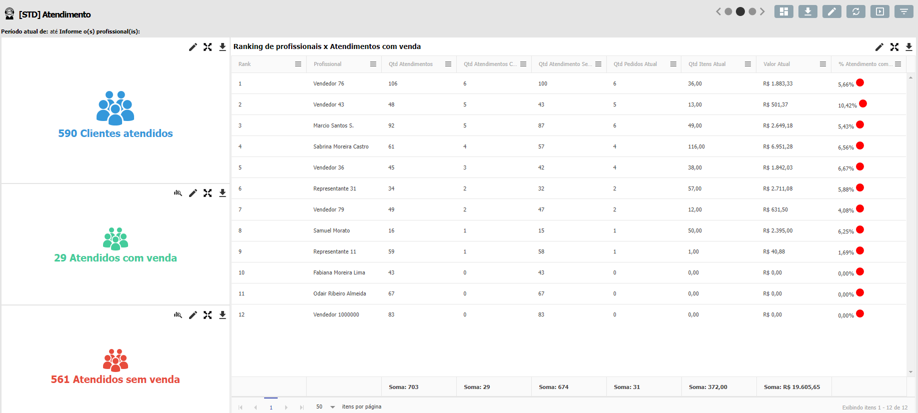Go to next dashboard page arrow
This screenshot has width=918, height=413.
[762, 11]
